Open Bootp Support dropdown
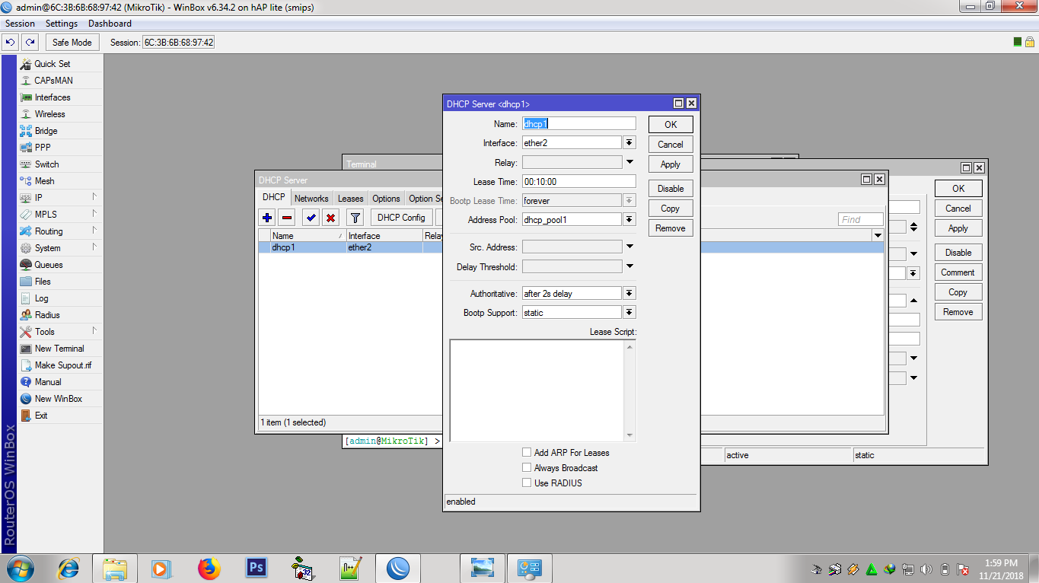 click(629, 312)
